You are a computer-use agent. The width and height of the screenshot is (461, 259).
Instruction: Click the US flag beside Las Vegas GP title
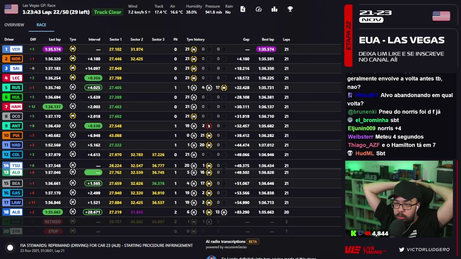11,9
